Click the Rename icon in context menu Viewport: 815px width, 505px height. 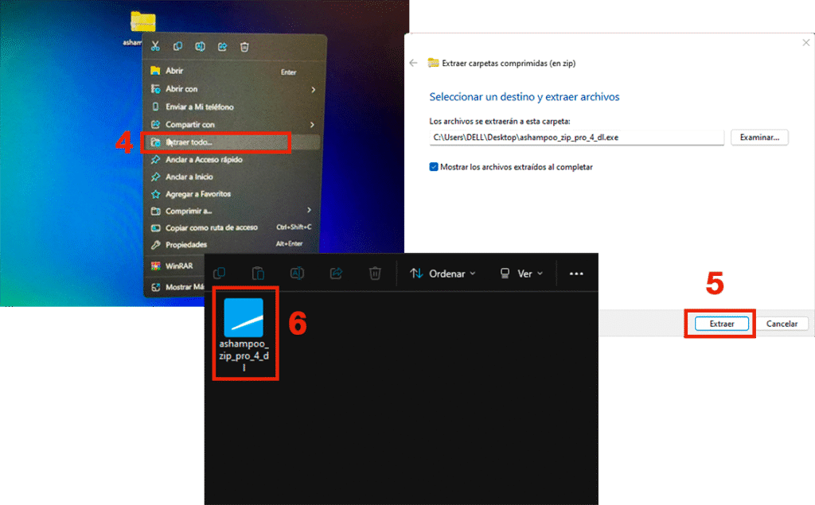tap(201, 47)
